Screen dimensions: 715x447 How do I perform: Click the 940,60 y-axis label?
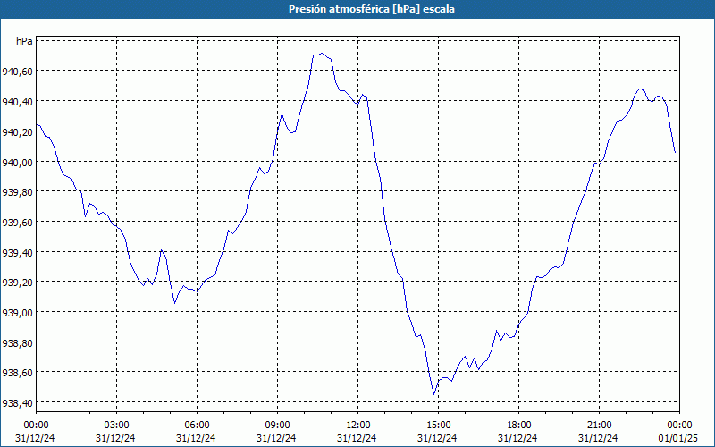pos(17,72)
